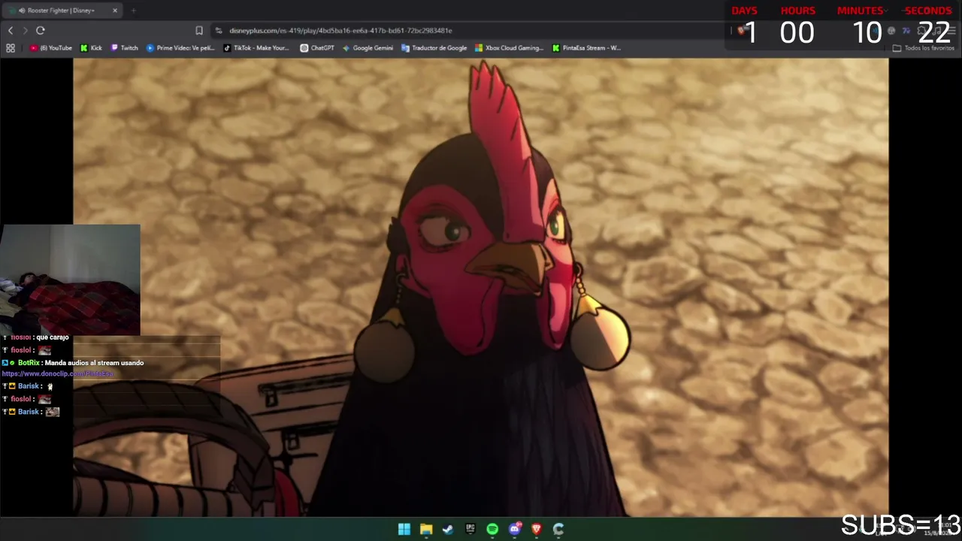962x541 pixels.
Task: Open the apps grid in the bookmarks bar
Action: [x=11, y=48]
